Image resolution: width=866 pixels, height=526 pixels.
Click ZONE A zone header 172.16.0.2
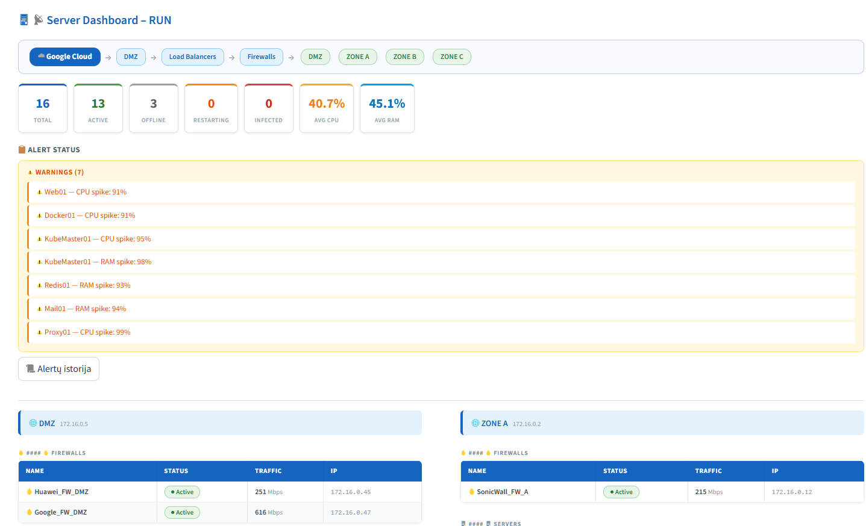pos(662,423)
